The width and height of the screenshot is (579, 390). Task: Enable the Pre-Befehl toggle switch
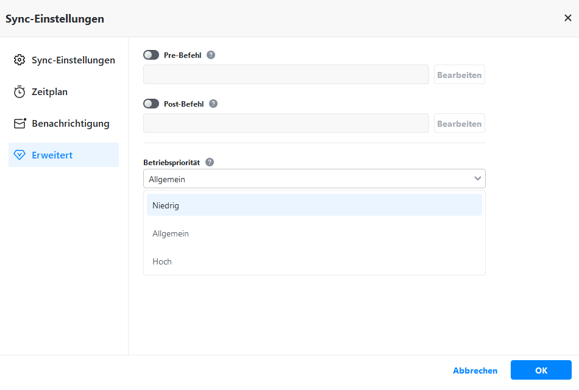151,55
